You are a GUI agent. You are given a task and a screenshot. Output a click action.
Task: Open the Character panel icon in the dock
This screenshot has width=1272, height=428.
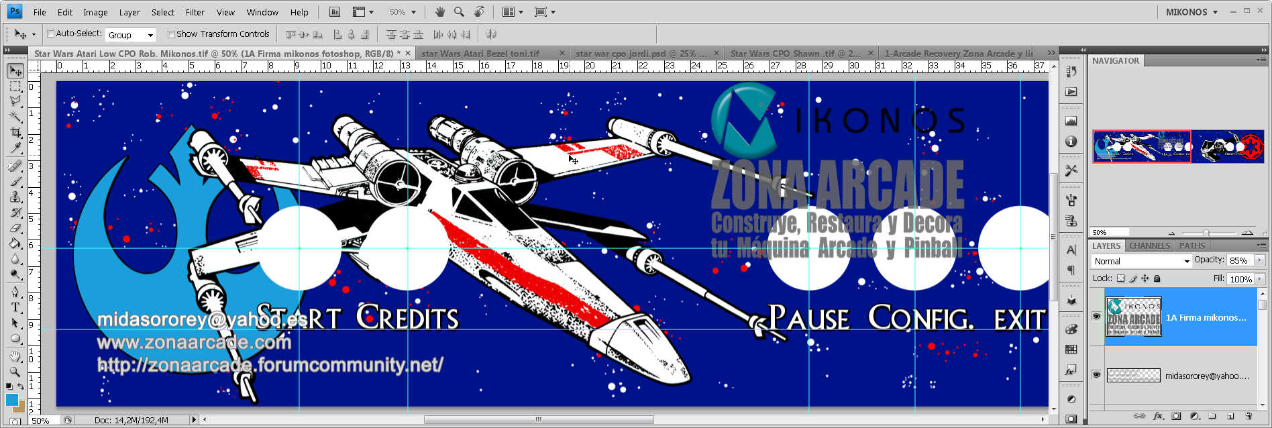(x=1071, y=250)
